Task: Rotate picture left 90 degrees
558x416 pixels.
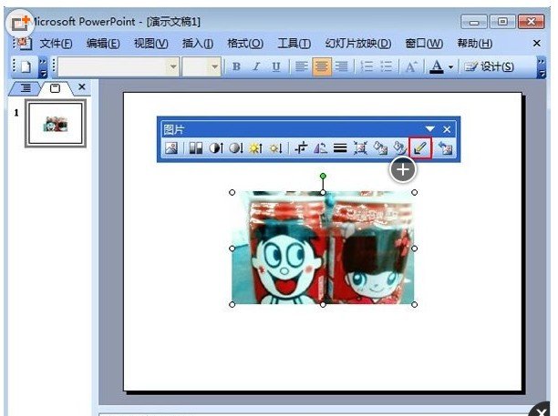Action: (x=319, y=148)
